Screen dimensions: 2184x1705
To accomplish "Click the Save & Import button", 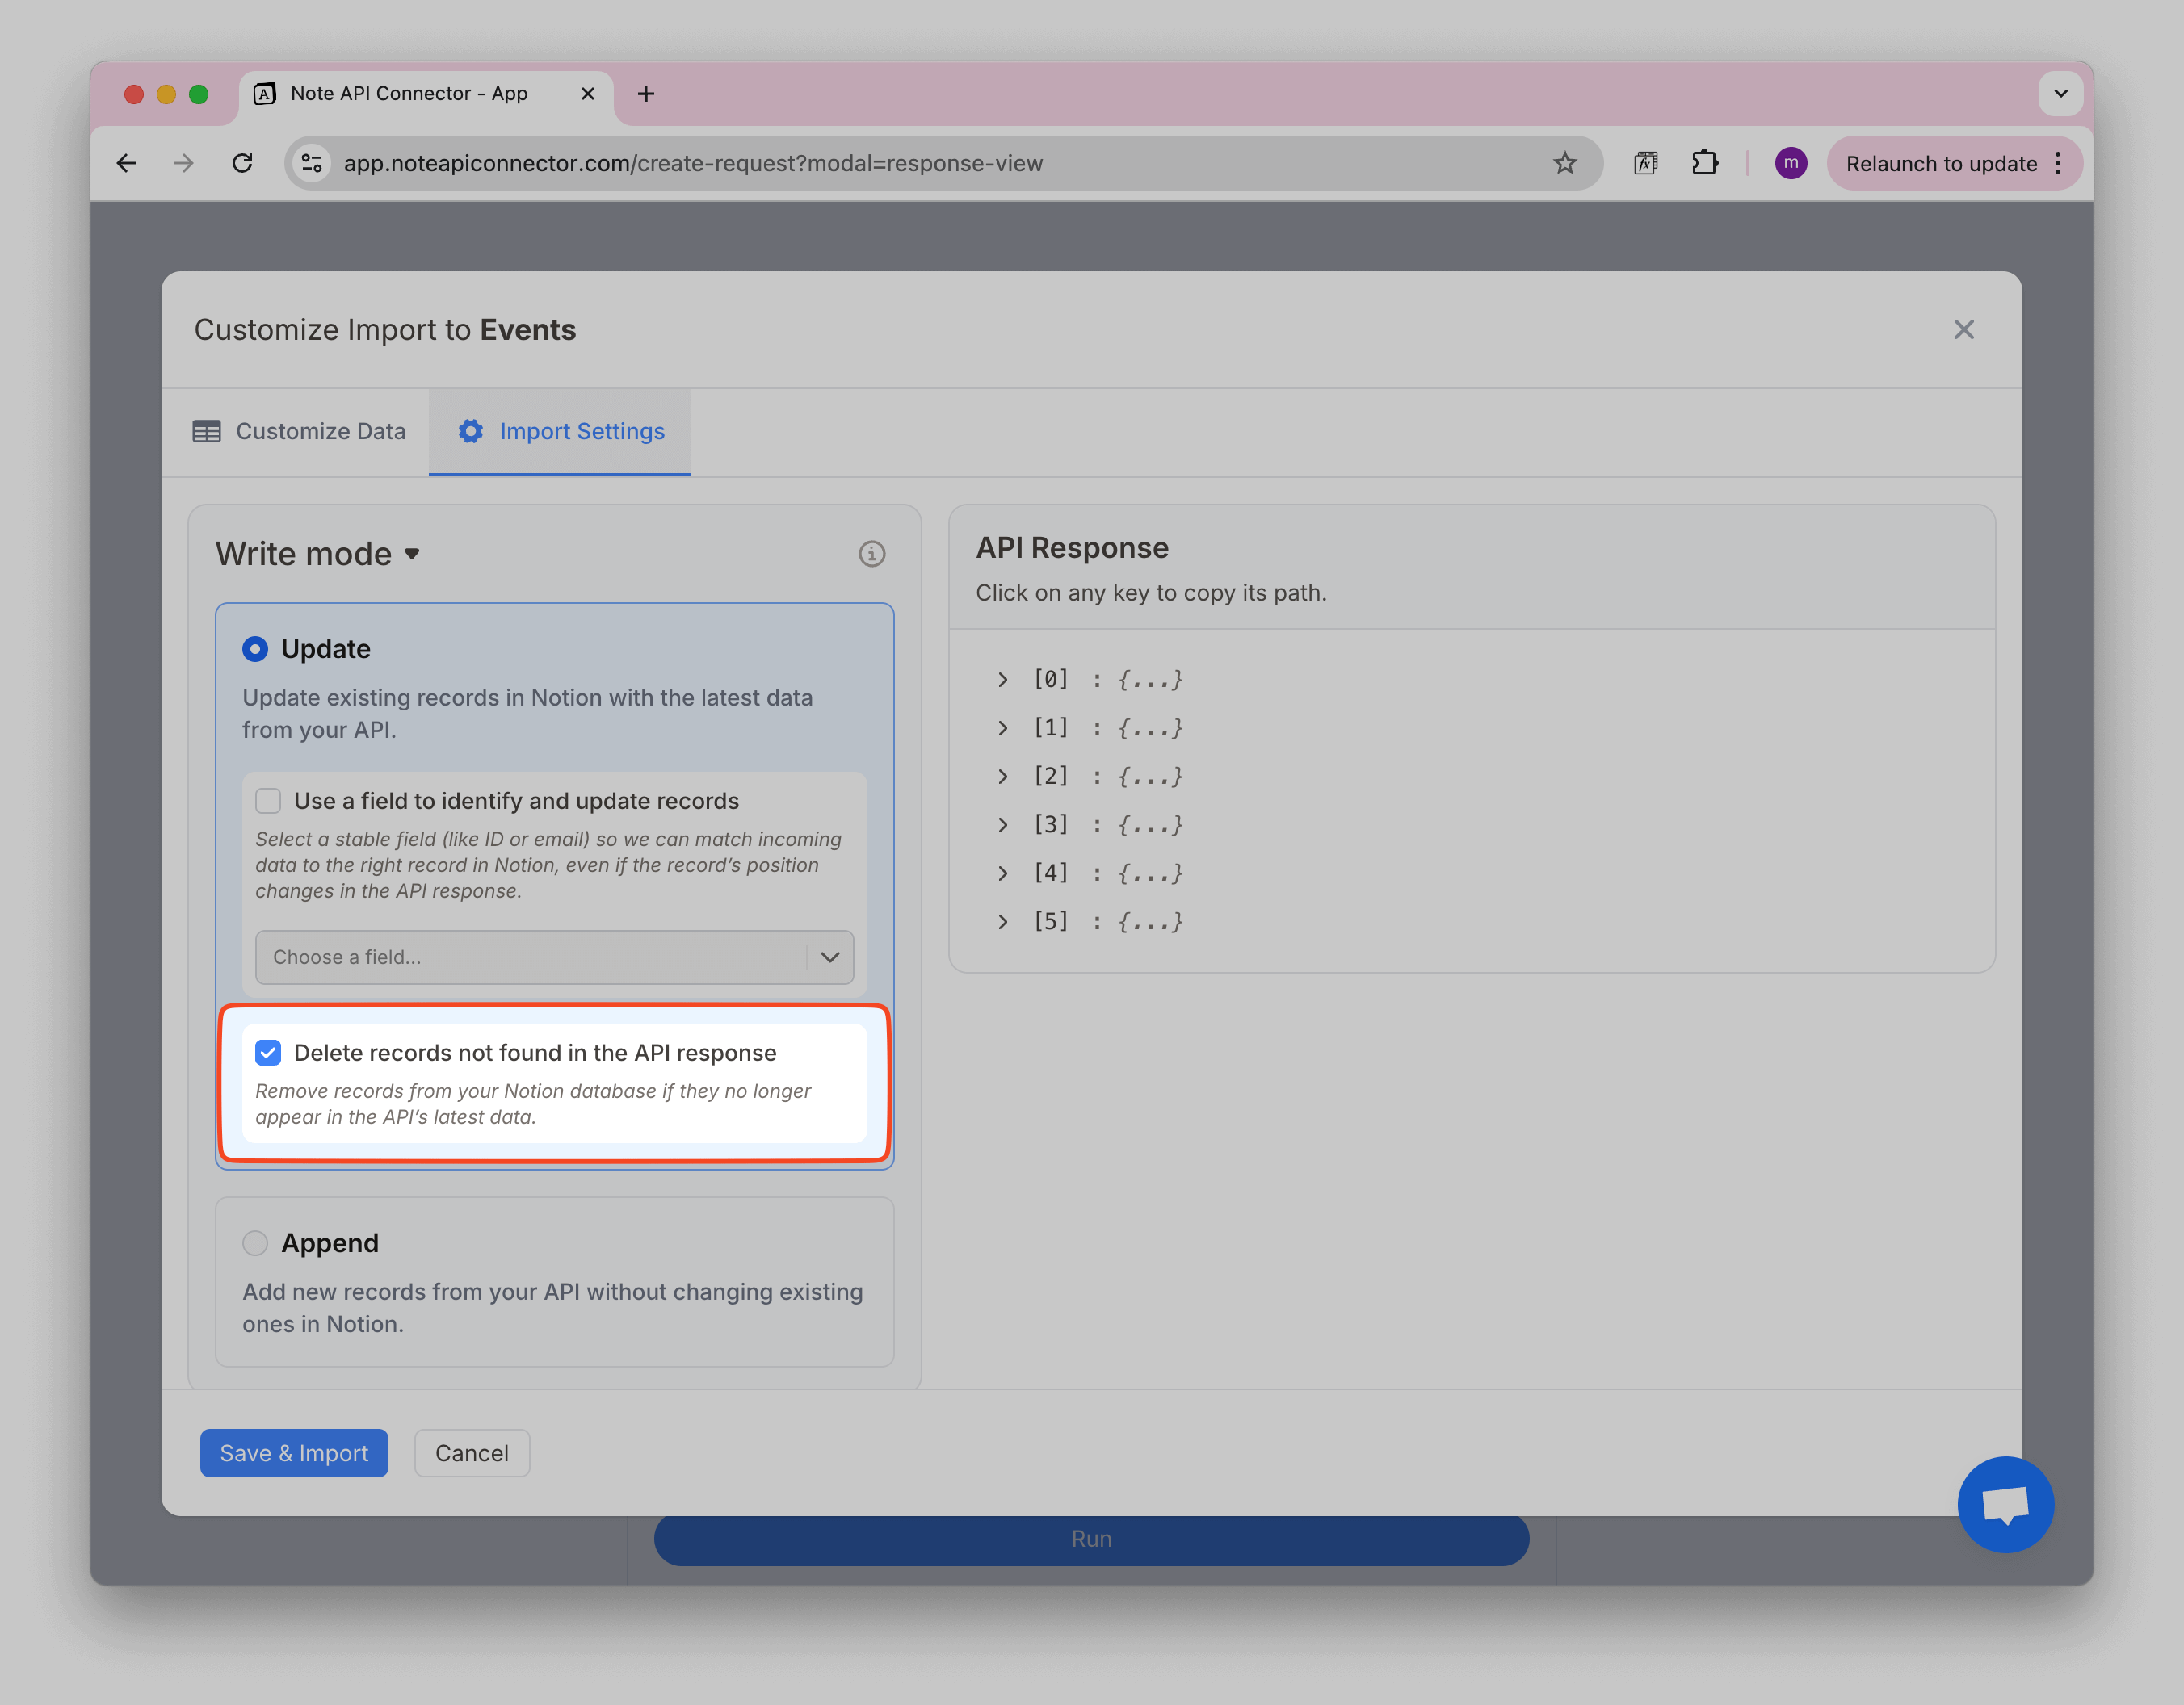I will coord(293,1452).
